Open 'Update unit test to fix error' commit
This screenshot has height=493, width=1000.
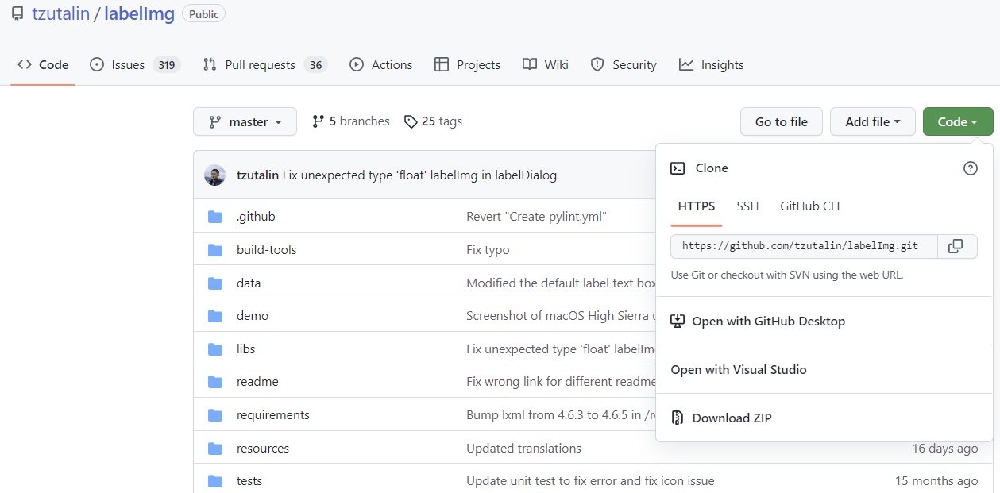coord(590,481)
